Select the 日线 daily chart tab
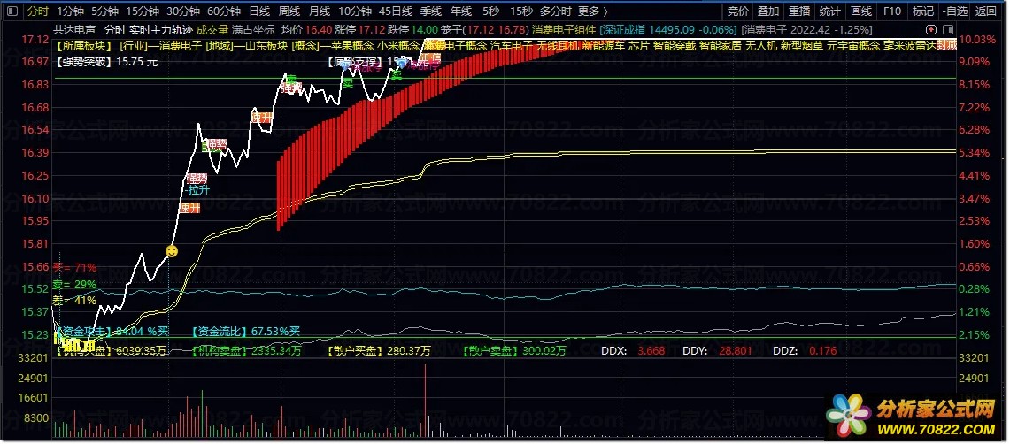This screenshot has height=444, width=1010. [259, 11]
